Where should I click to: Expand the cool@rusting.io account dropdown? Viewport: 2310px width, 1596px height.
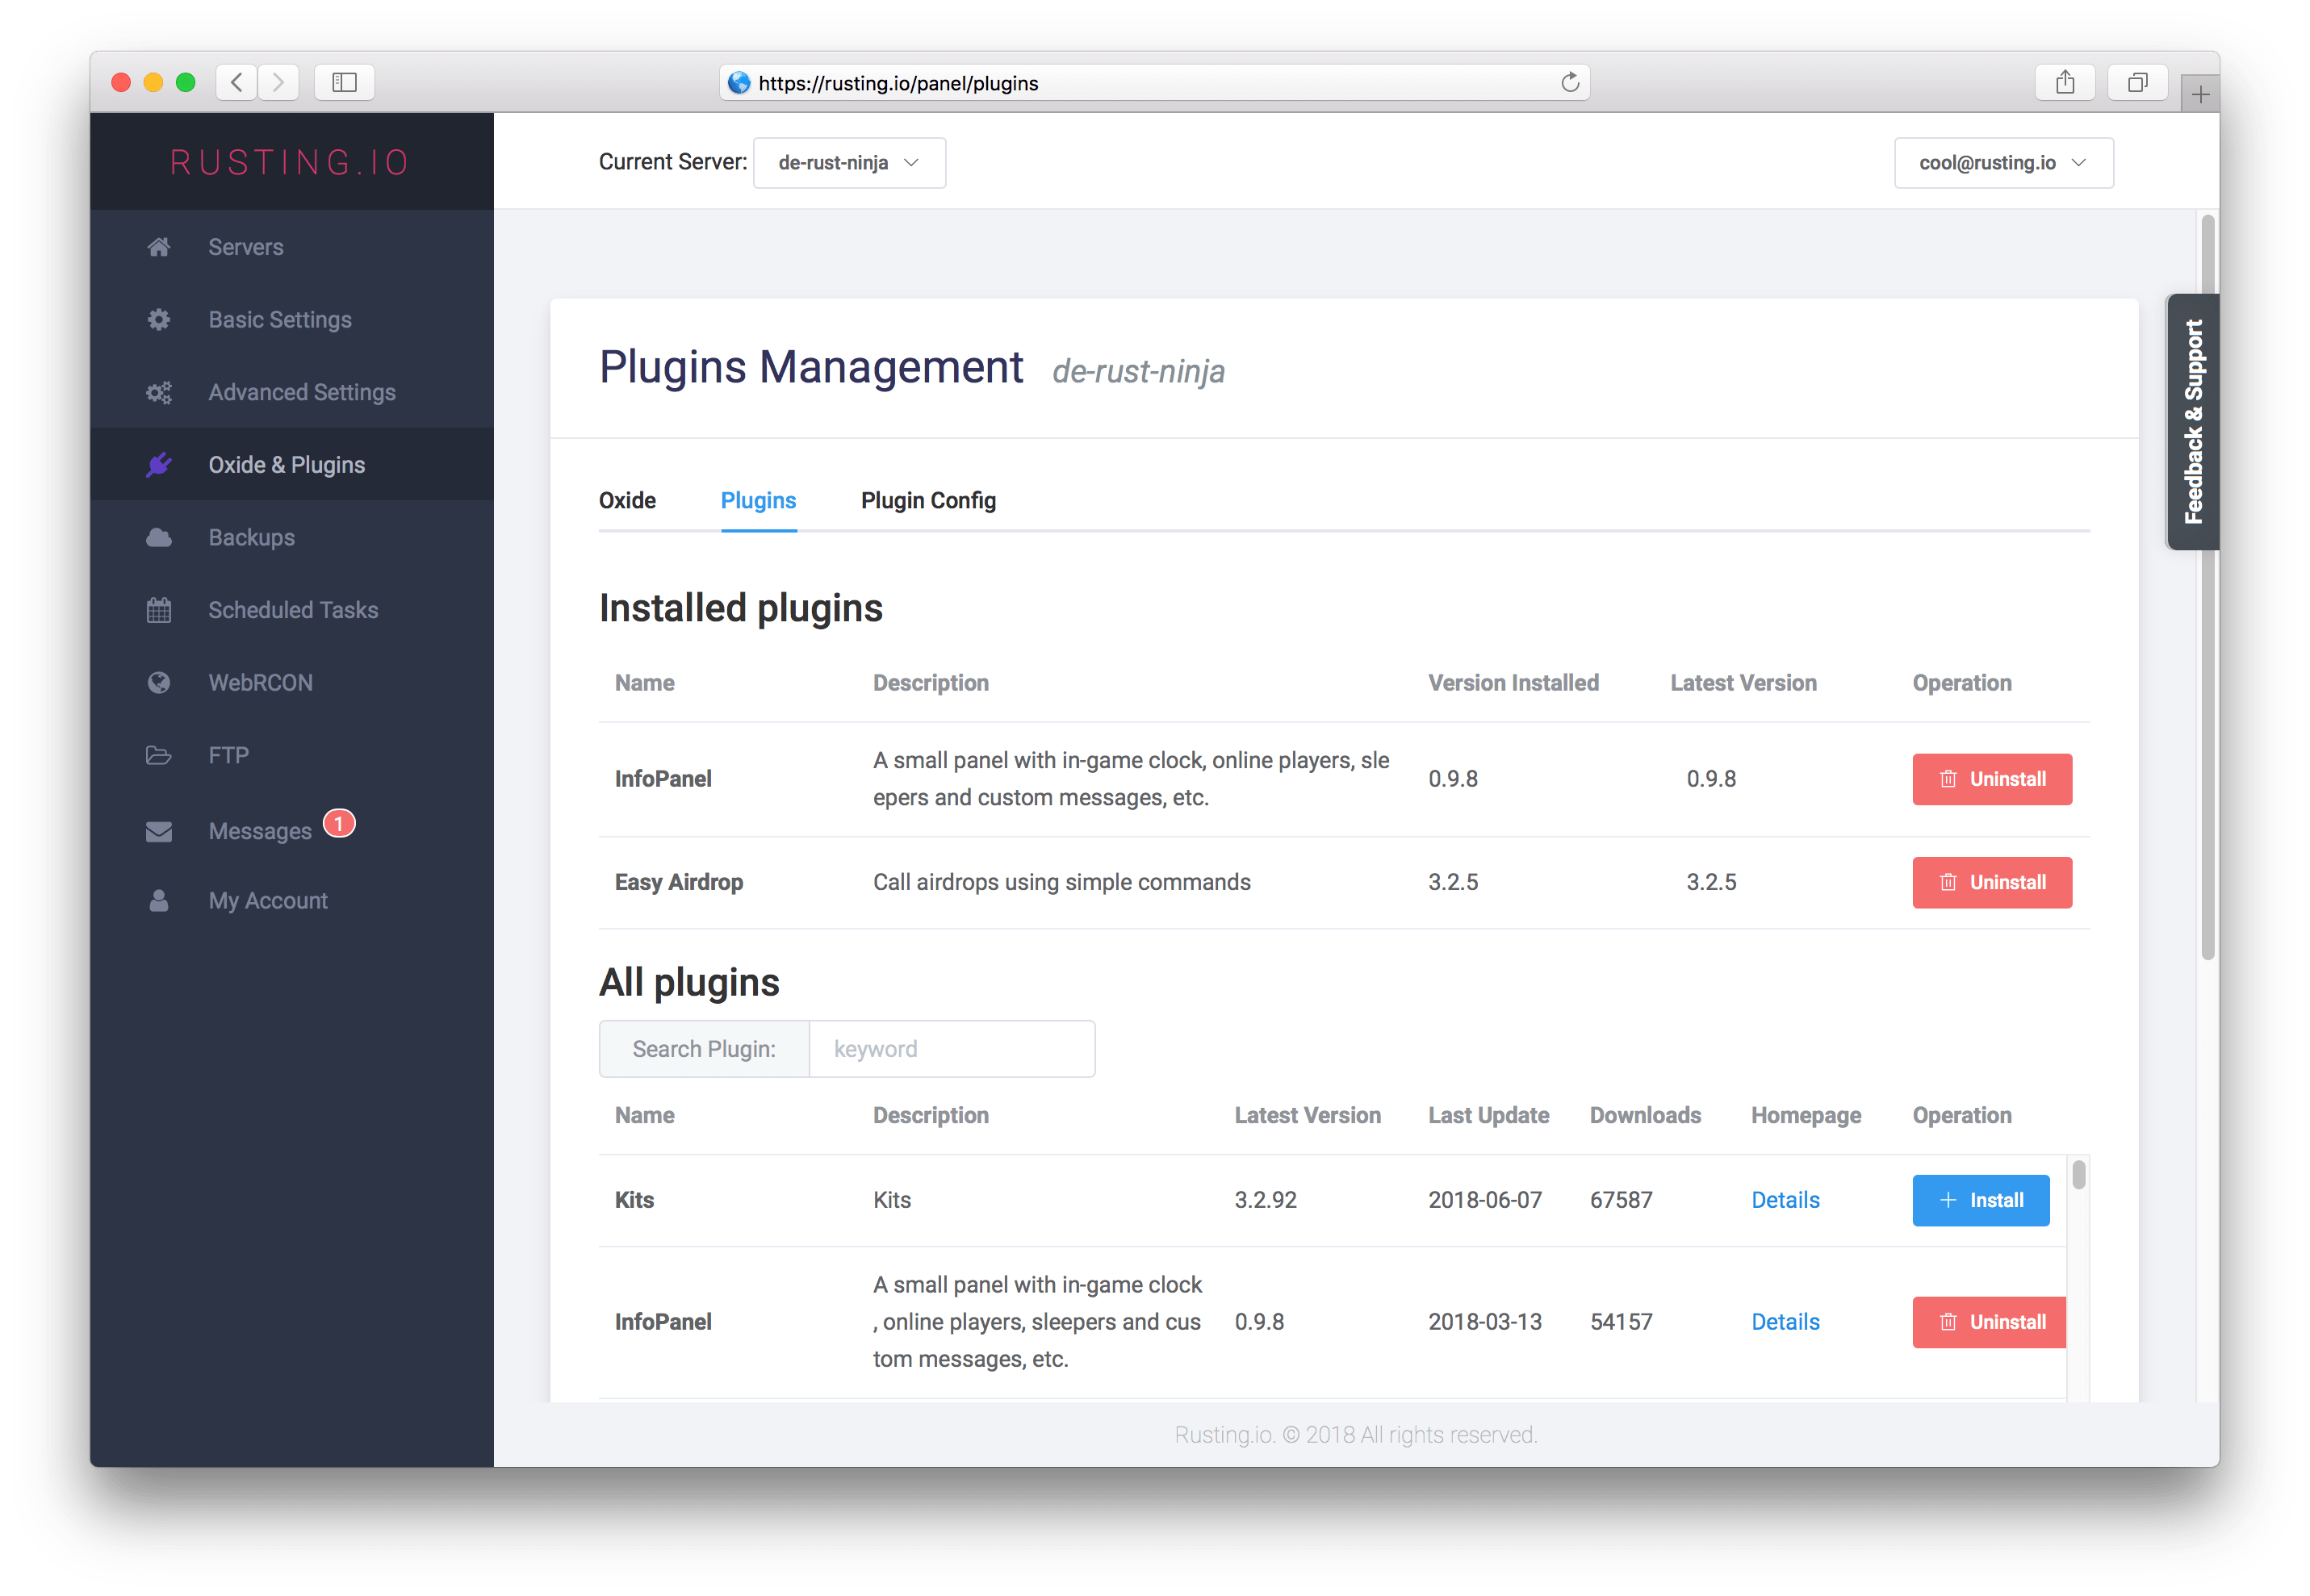pos(2003,163)
